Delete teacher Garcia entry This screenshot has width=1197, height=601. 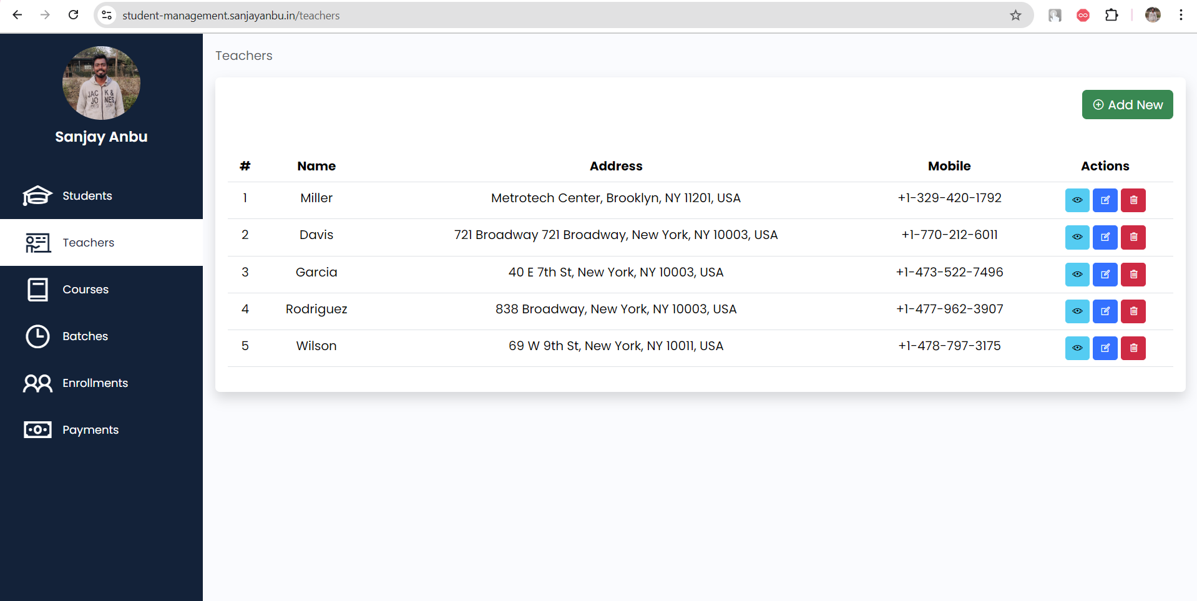1133,275
